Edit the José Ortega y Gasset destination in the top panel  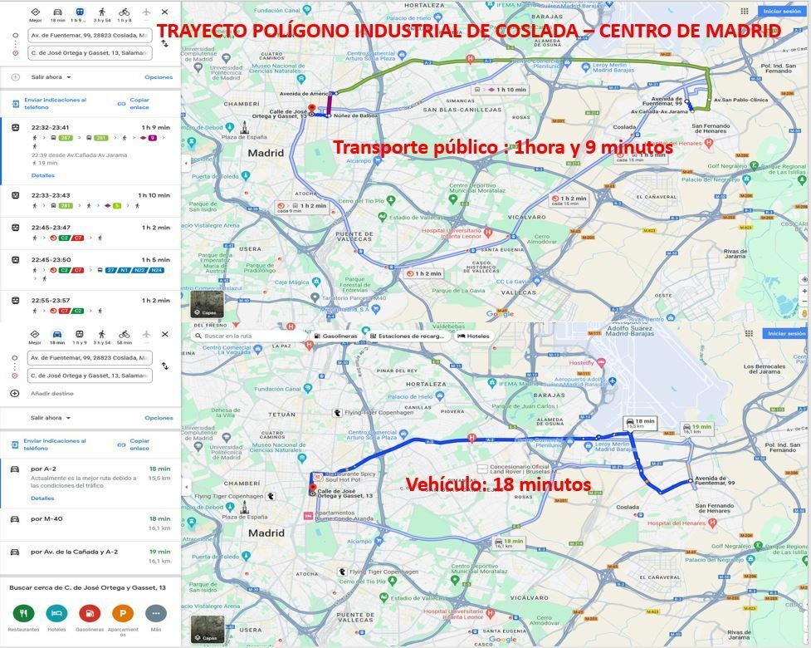pos(90,53)
